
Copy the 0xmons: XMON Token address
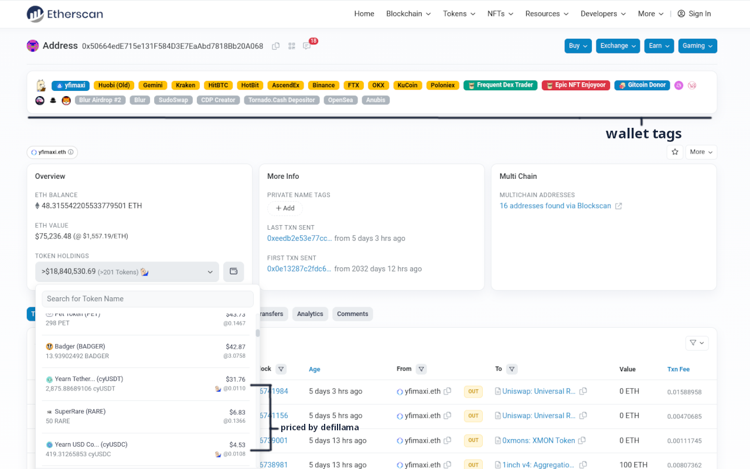[583, 440]
